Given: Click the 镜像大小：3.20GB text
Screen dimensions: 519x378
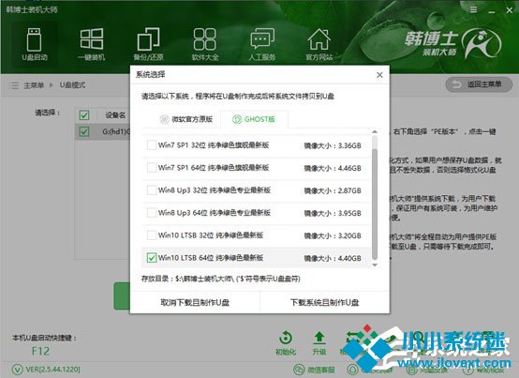Looking at the screenshot, I should (333, 235).
